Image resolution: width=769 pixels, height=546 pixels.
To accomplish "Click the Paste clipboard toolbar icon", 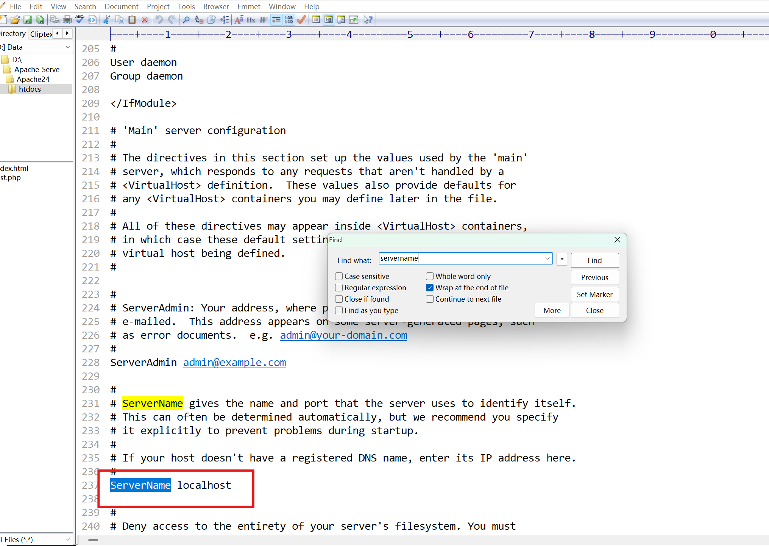I will point(133,20).
